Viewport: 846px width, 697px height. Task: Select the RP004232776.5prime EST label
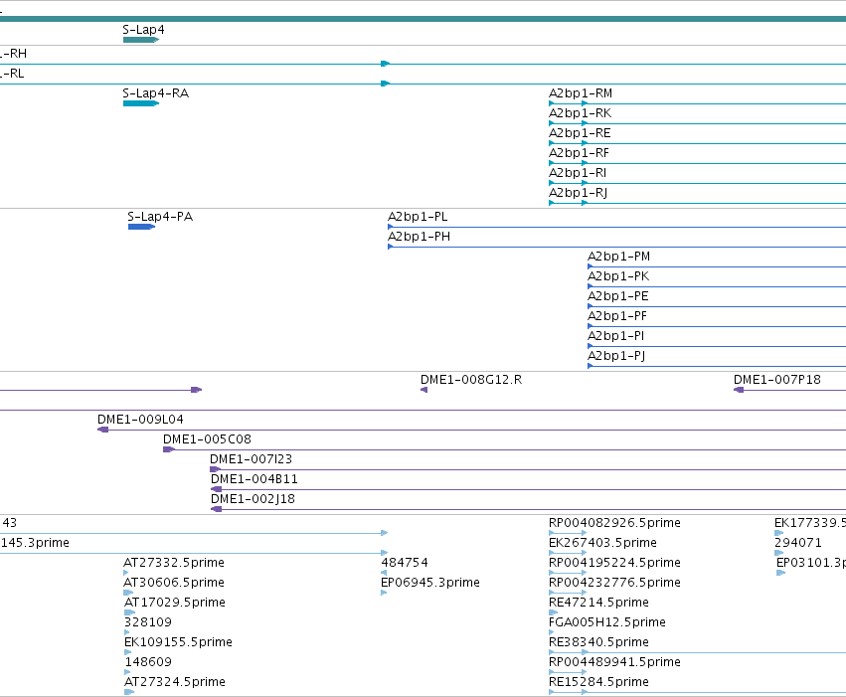pos(614,583)
